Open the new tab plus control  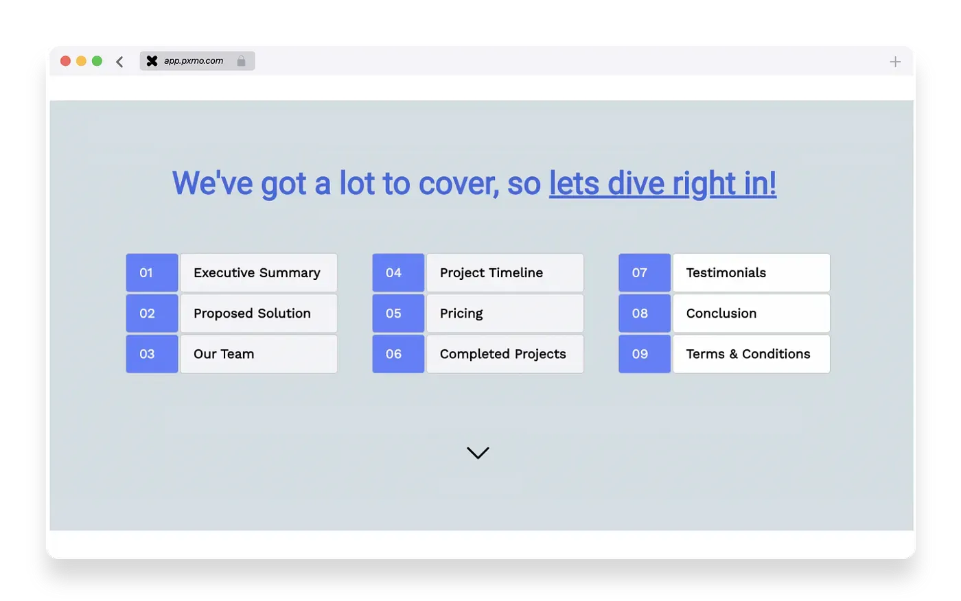coord(895,61)
